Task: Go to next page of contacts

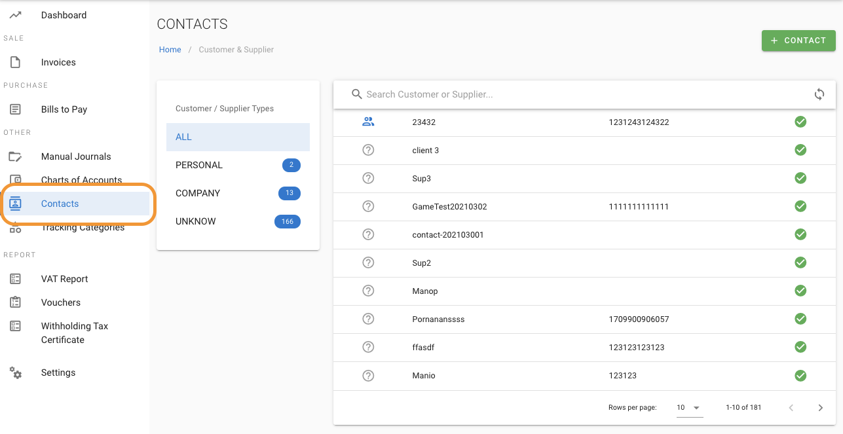Action: [x=821, y=408]
